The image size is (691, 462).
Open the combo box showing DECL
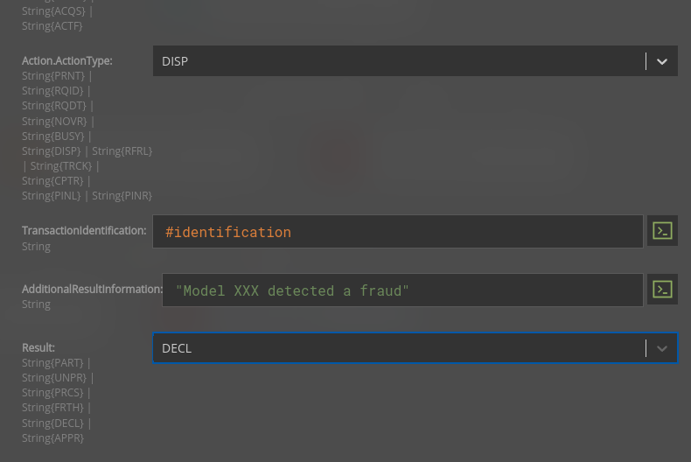[415, 348]
